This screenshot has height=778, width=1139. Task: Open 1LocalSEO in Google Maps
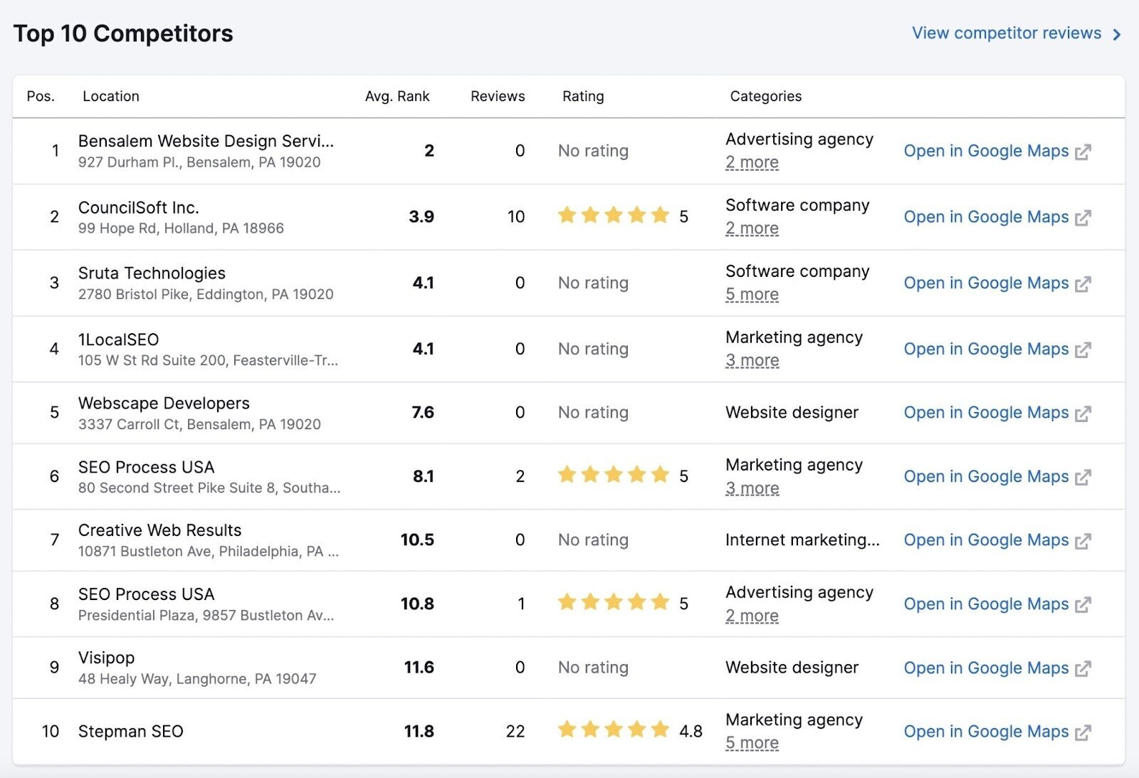tap(986, 349)
